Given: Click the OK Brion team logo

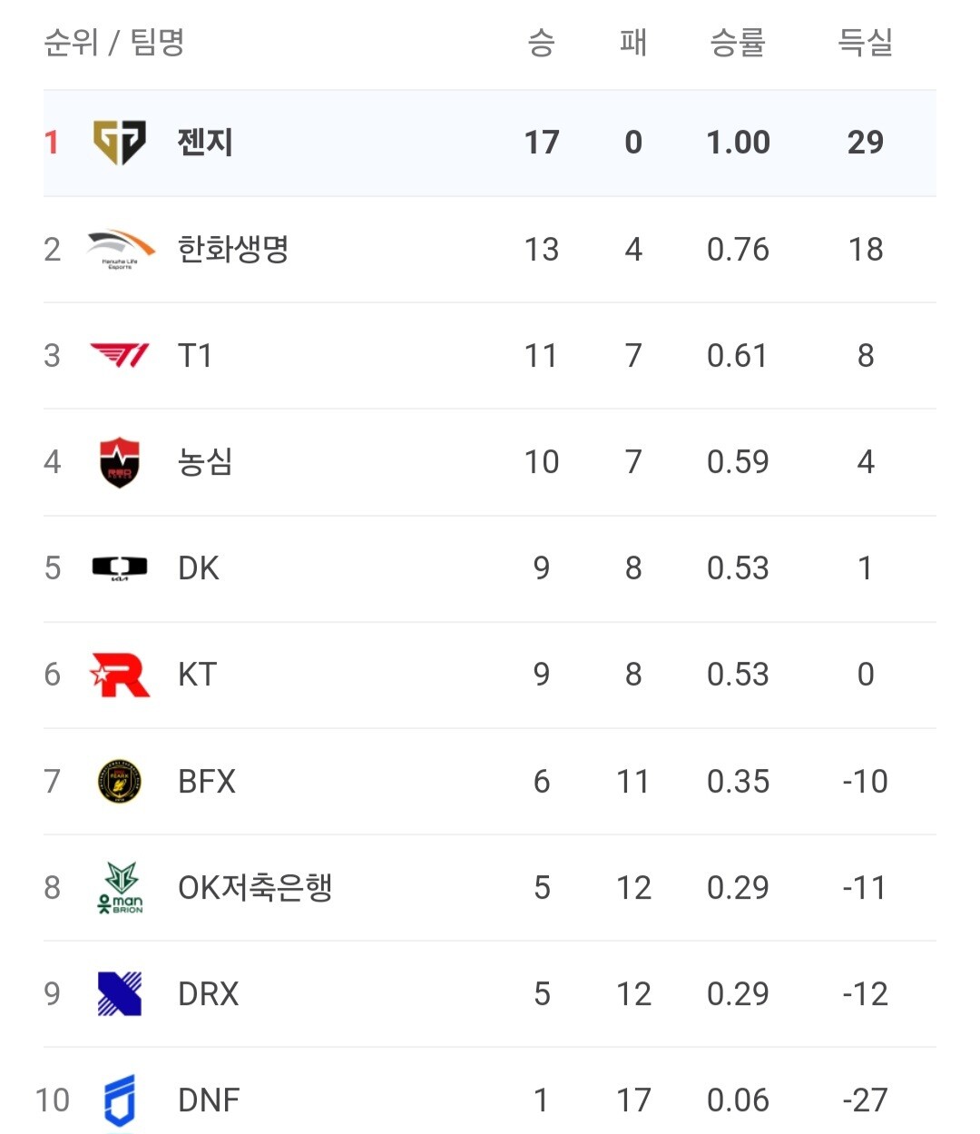Looking at the screenshot, I should (x=120, y=888).
